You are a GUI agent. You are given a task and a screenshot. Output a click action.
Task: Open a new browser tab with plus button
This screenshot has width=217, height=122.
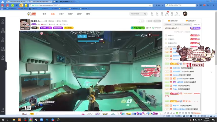click(x=78, y=2)
